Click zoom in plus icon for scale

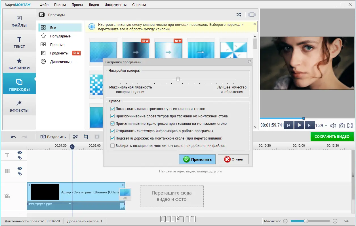click(x=335, y=221)
